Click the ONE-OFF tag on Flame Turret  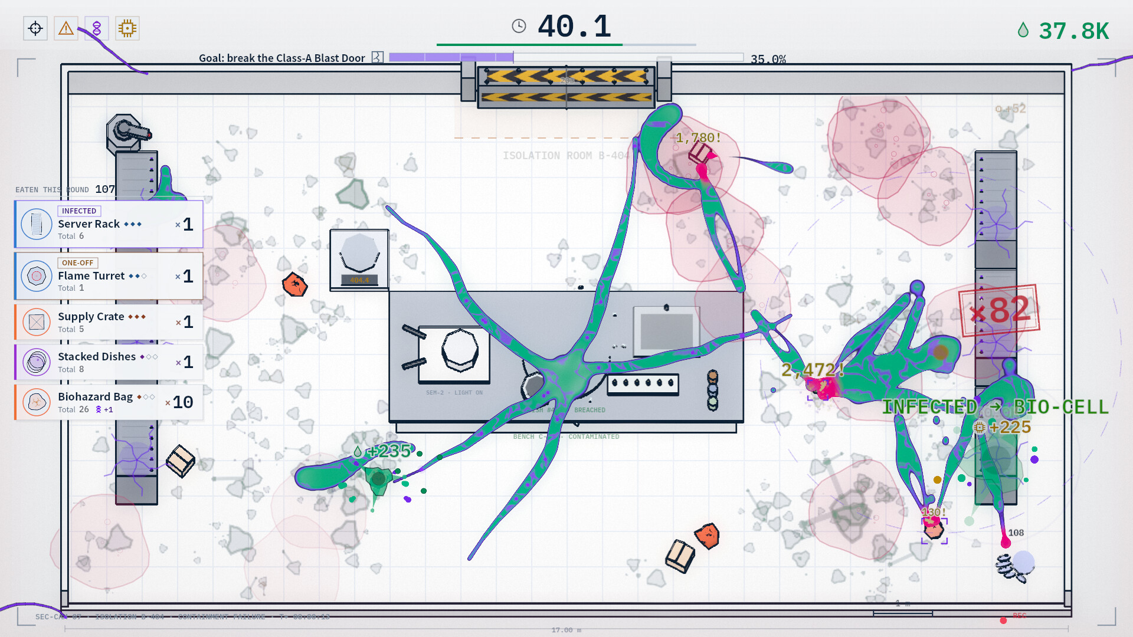(x=77, y=263)
